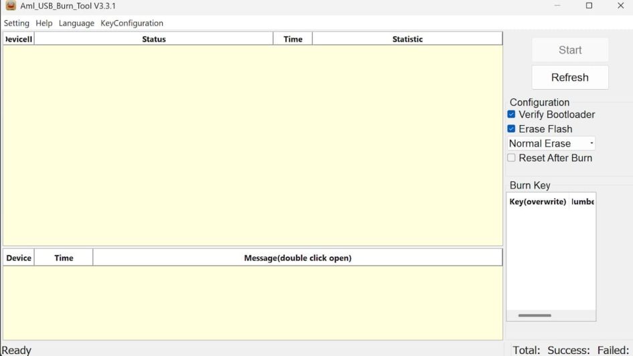Image resolution: width=633 pixels, height=356 pixels.
Task: Click the DeviceID column header
Action: click(x=19, y=39)
